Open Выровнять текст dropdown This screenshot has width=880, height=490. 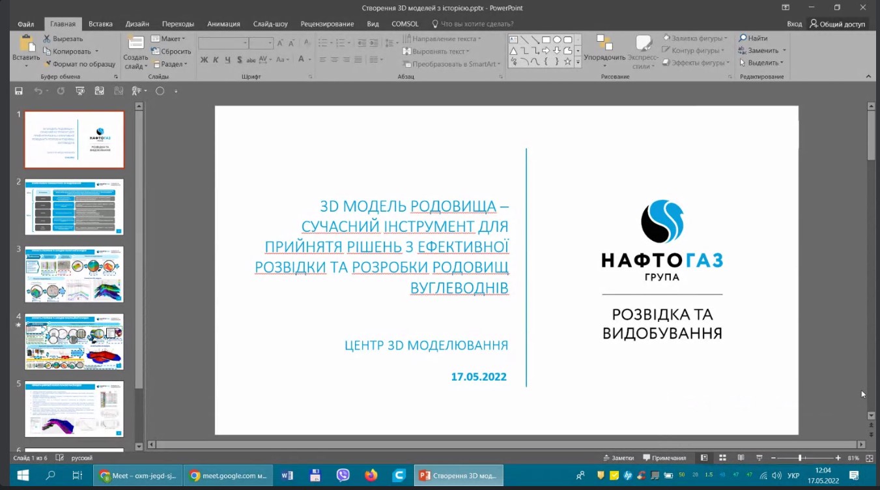(x=437, y=51)
